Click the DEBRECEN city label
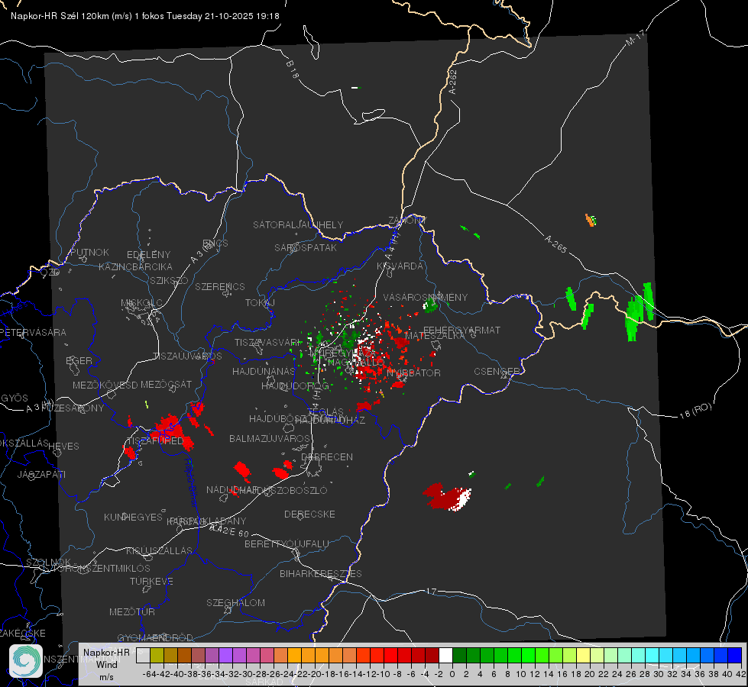Screen dimensions: 748x687 pos(327,456)
